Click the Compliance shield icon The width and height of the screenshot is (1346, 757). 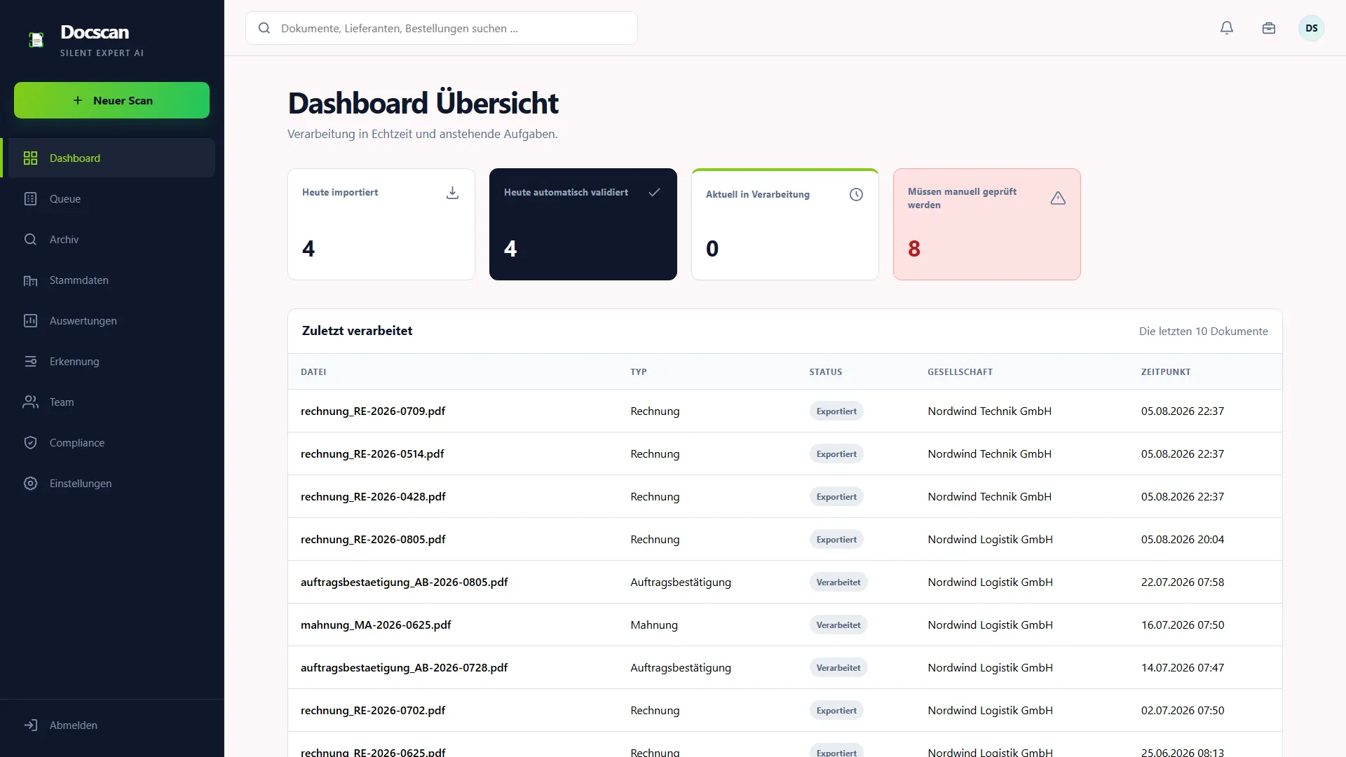pyautogui.click(x=30, y=443)
